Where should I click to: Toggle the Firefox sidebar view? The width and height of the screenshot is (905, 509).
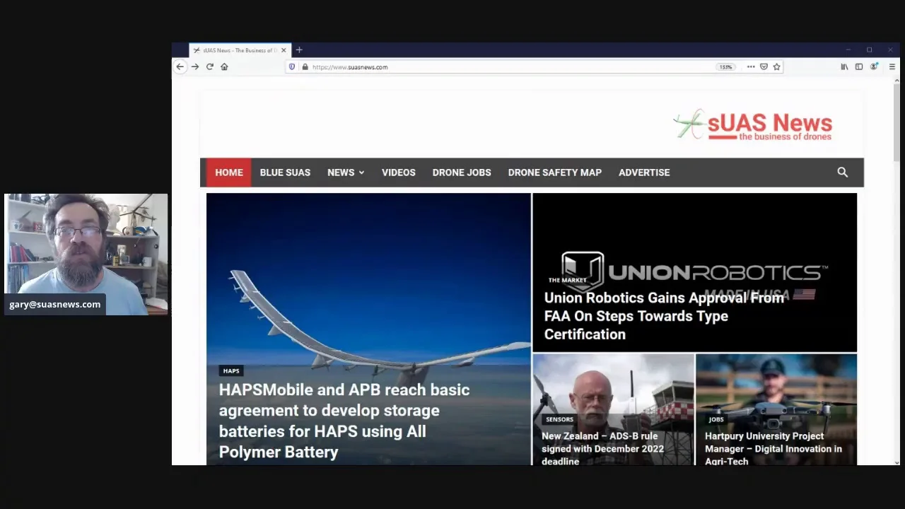coord(858,66)
